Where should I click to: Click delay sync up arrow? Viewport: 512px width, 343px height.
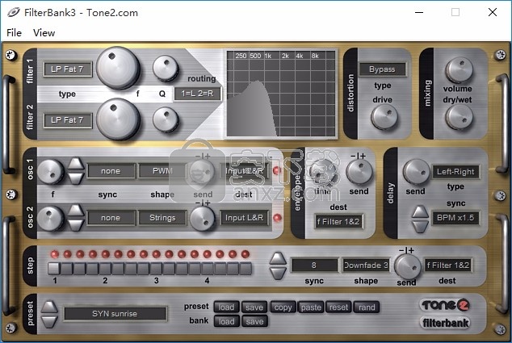[x=420, y=211]
